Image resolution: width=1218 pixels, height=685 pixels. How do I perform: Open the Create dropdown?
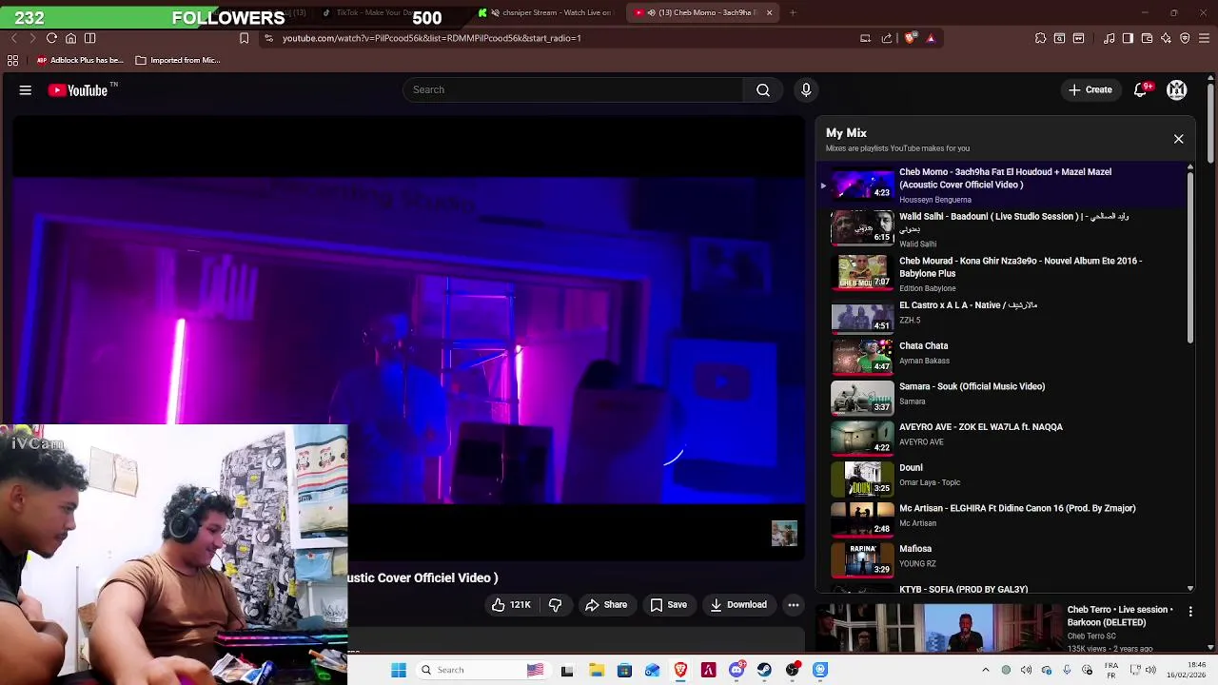1090,89
